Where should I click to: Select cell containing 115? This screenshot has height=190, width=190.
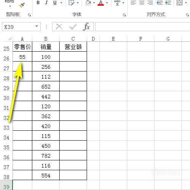pos(46,136)
